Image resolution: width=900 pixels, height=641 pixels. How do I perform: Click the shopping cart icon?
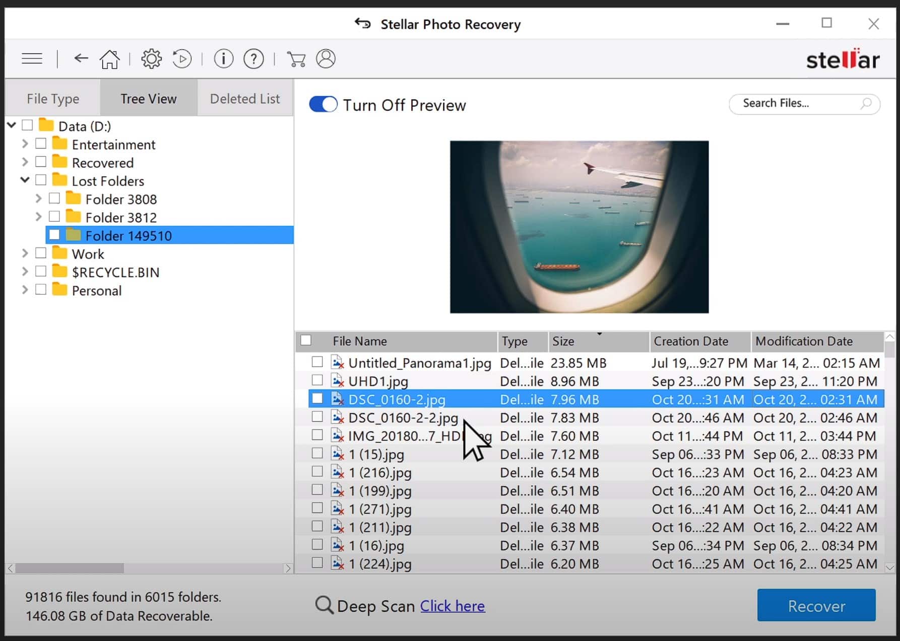(x=296, y=59)
